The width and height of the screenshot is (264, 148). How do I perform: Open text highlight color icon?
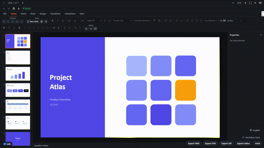pyautogui.click(x=159, y=20)
